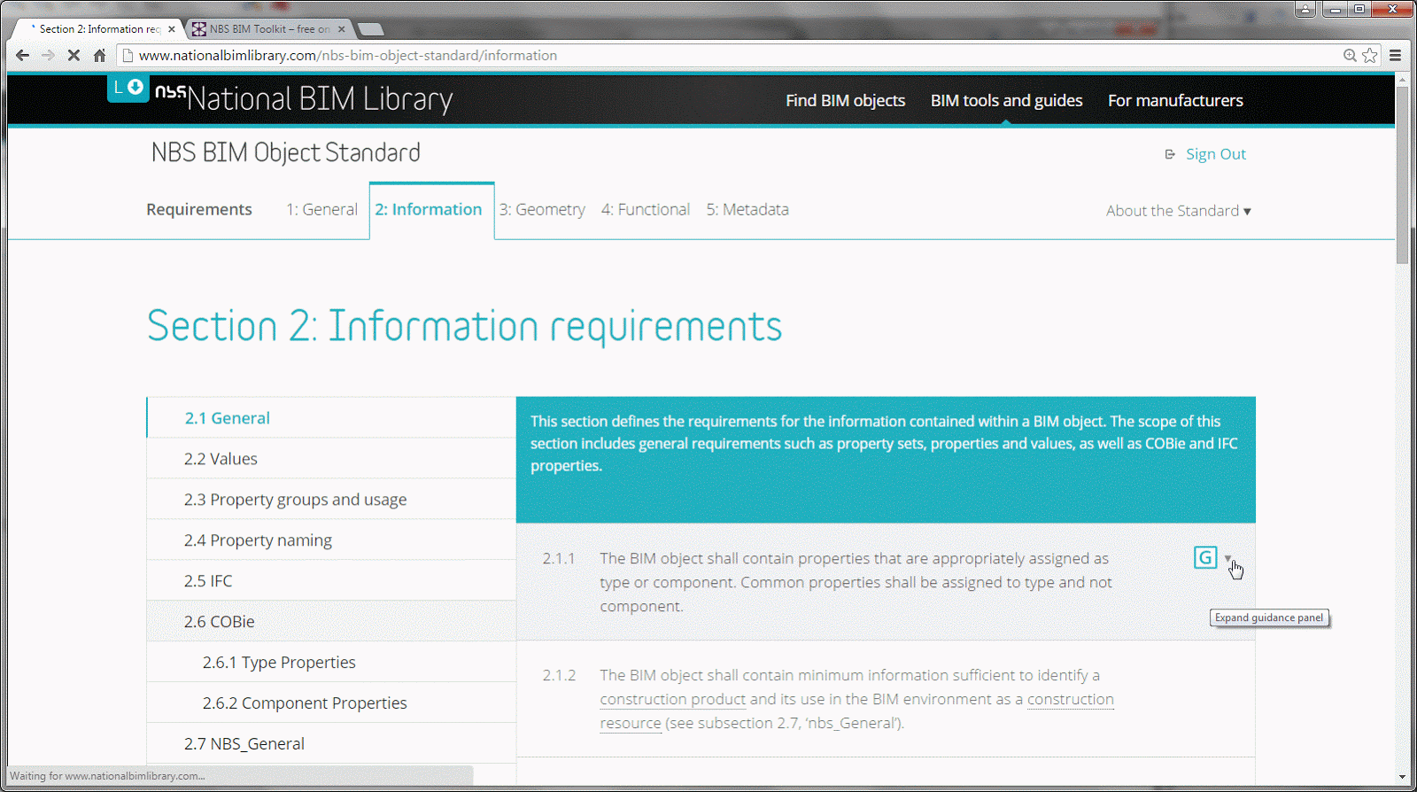This screenshot has width=1417, height=792.
Task: Click the zoom magnifier icon in address bar
Action: click(x=1350, y=55)
